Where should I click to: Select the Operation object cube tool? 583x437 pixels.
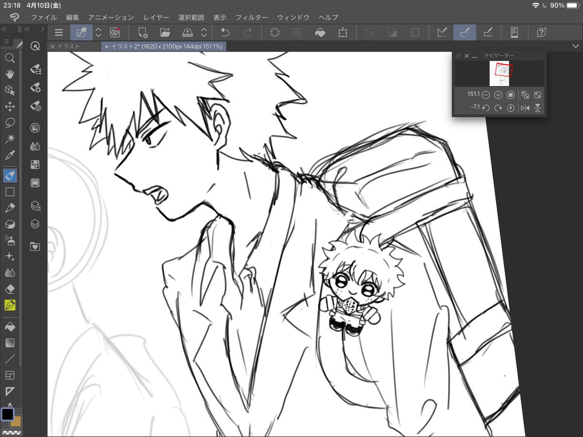[9, 90]
